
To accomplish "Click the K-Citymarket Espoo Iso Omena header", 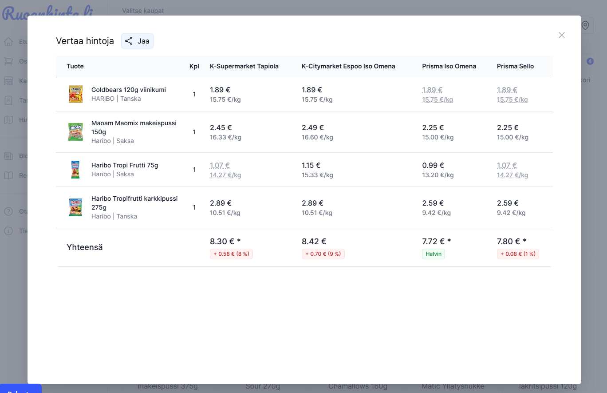I will (348, 66).
